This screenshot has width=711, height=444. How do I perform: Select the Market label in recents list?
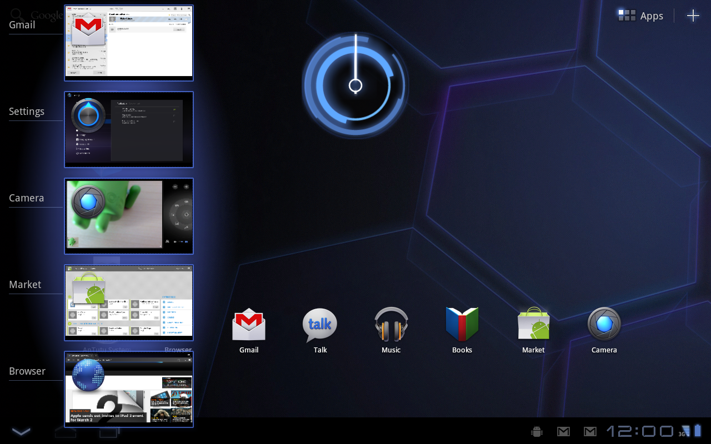[x=25, y=285]
